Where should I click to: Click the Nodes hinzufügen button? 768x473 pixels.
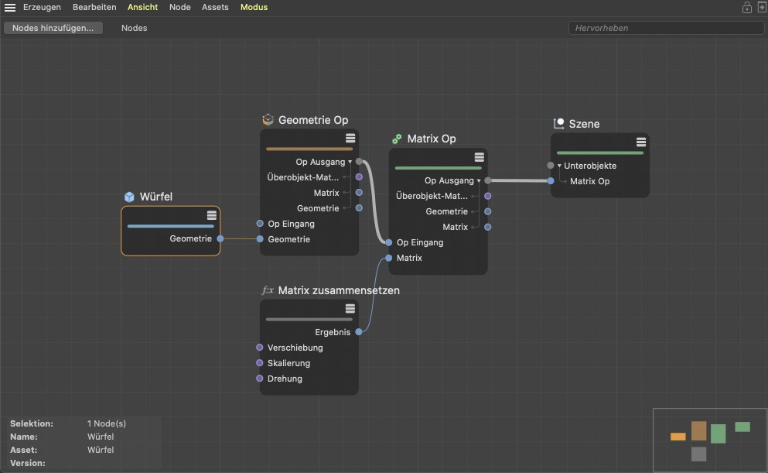pos(53,28)
